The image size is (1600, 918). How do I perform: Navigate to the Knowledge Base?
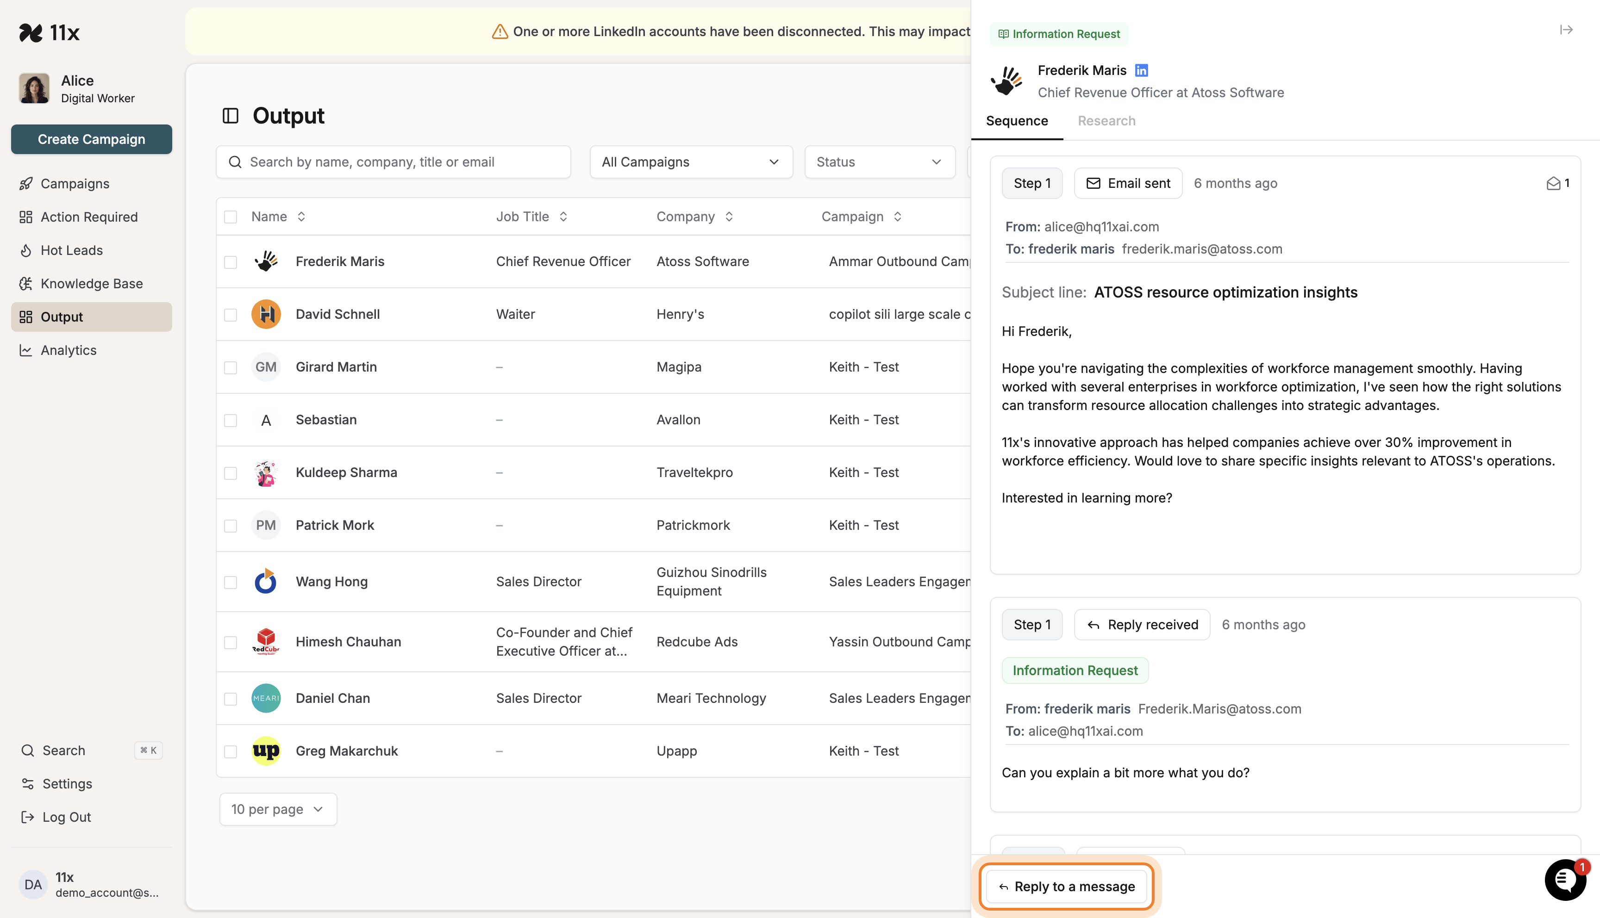(92, 283)
